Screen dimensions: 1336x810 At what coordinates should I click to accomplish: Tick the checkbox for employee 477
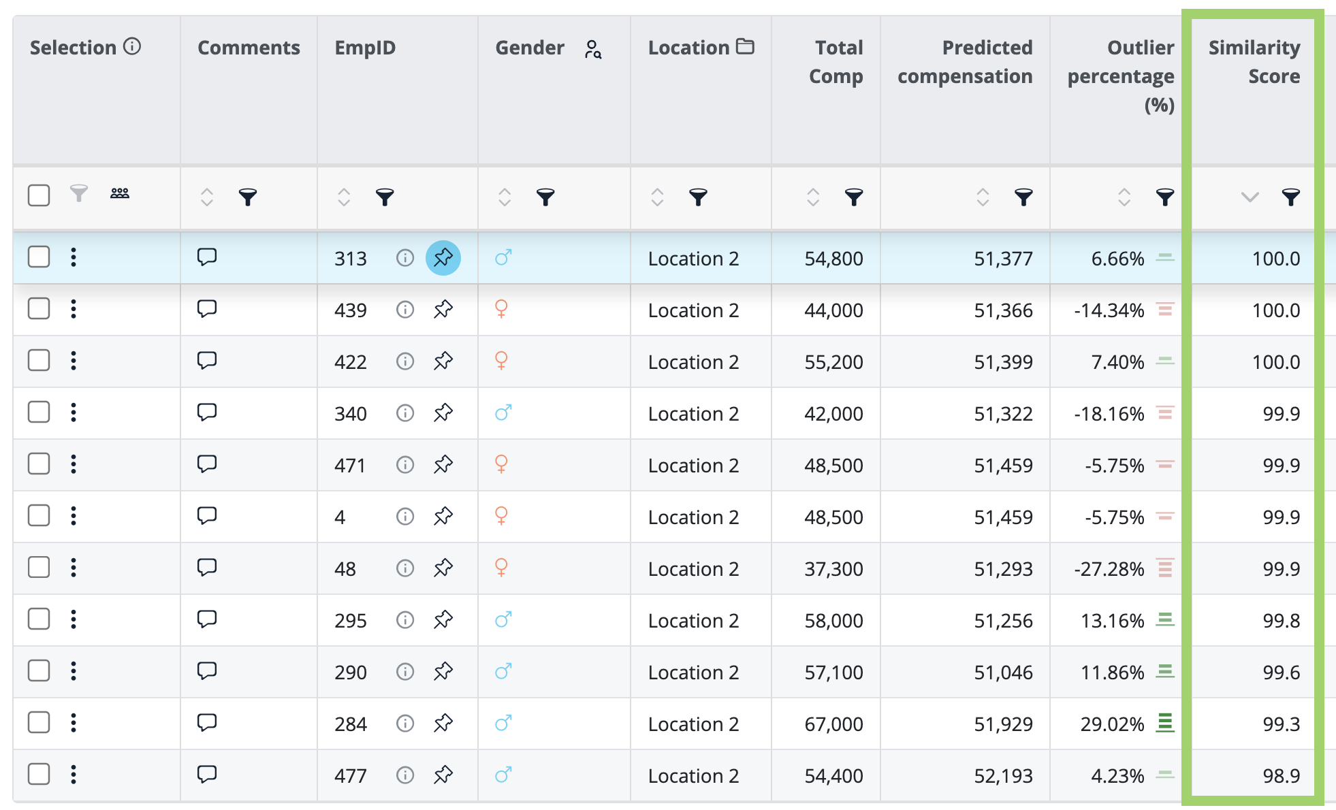point(39,775)
